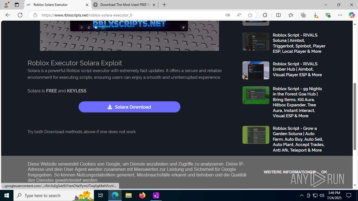Click the Solara Download button
The width and height of the screenshot is (358, 201).
129,107
